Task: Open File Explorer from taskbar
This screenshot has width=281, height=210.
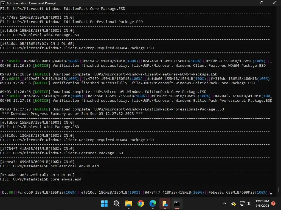Action: 128,203
